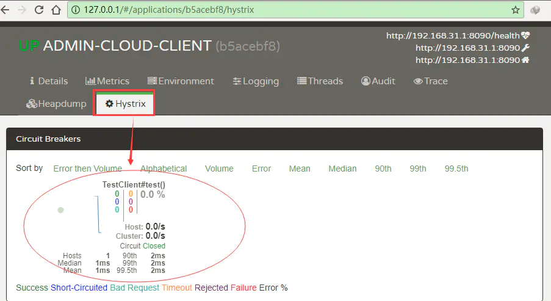This screenshot has width=551, height=301.
Task: Click the application ID (b5acebf8) text
Action: pos(248,46)
